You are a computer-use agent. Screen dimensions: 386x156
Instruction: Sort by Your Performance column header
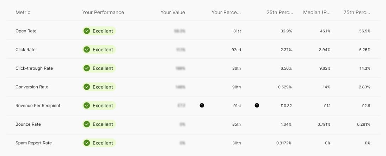click(x=103, y=12)
